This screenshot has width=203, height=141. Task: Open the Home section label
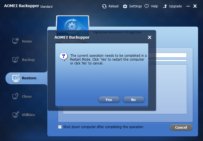(27, 41)
